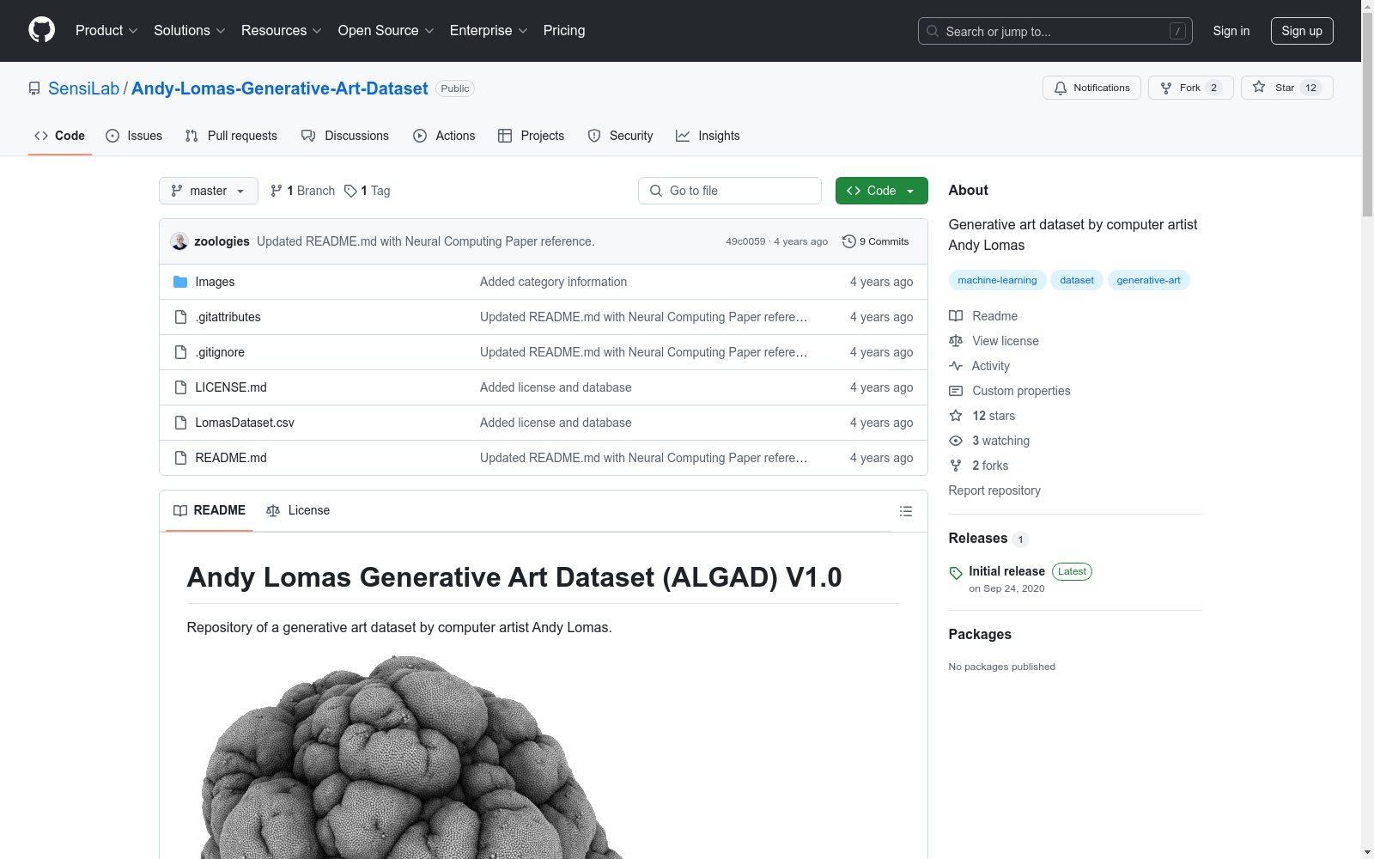Click the watching eye icon
This screenshot has height=859, width=1374.
click(x=956, y=441)
